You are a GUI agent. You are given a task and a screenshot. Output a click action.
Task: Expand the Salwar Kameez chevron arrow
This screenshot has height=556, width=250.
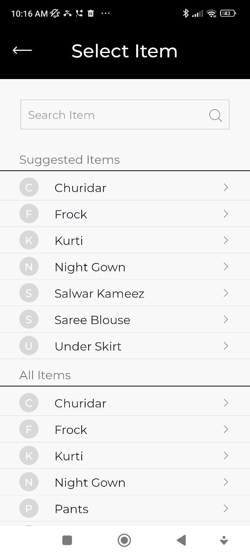pos(225,293)
